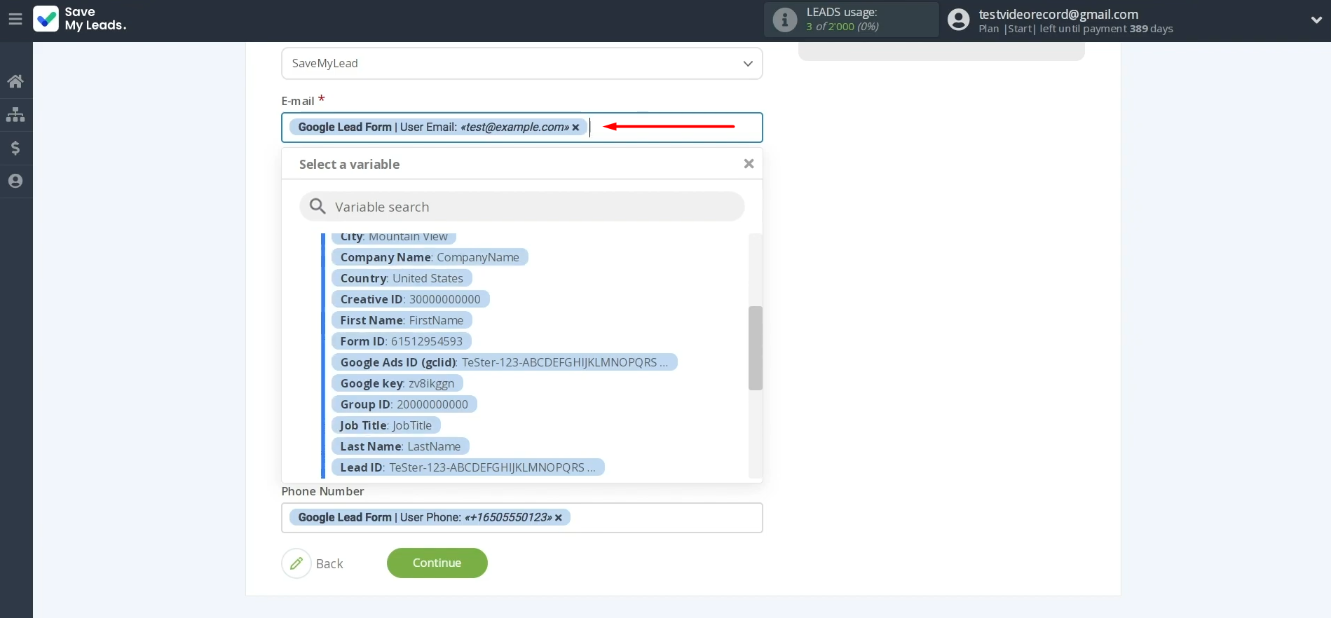Open the SaveMyLead dropdown

click(521, 63)
